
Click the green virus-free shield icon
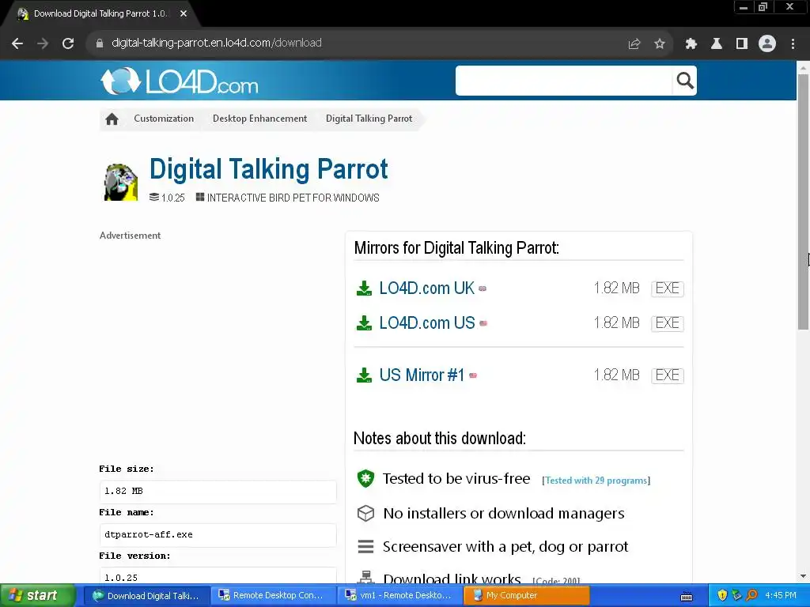coord(365,478)
